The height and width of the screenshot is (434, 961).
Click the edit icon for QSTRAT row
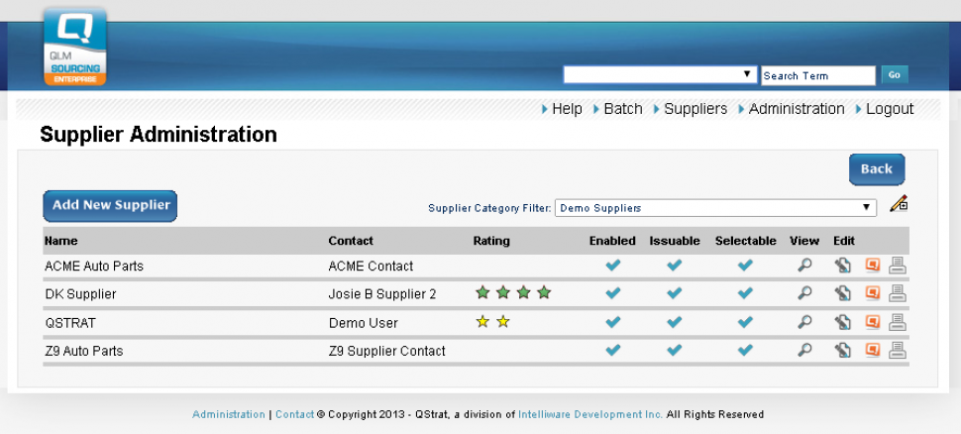[x=842, y=322]
